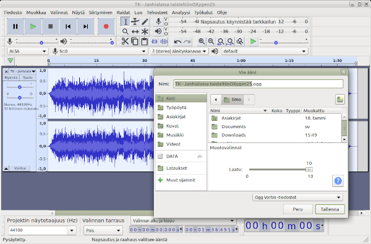Click the timo path button
This screenshot has height=244, width=371.
(232, 100)
